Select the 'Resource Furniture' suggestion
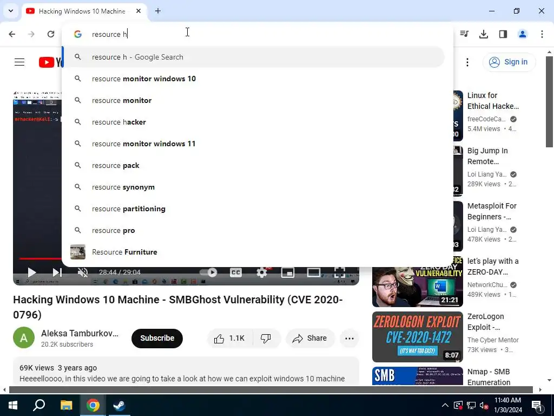The image size is (554, 416). click(x=253, y=252)
